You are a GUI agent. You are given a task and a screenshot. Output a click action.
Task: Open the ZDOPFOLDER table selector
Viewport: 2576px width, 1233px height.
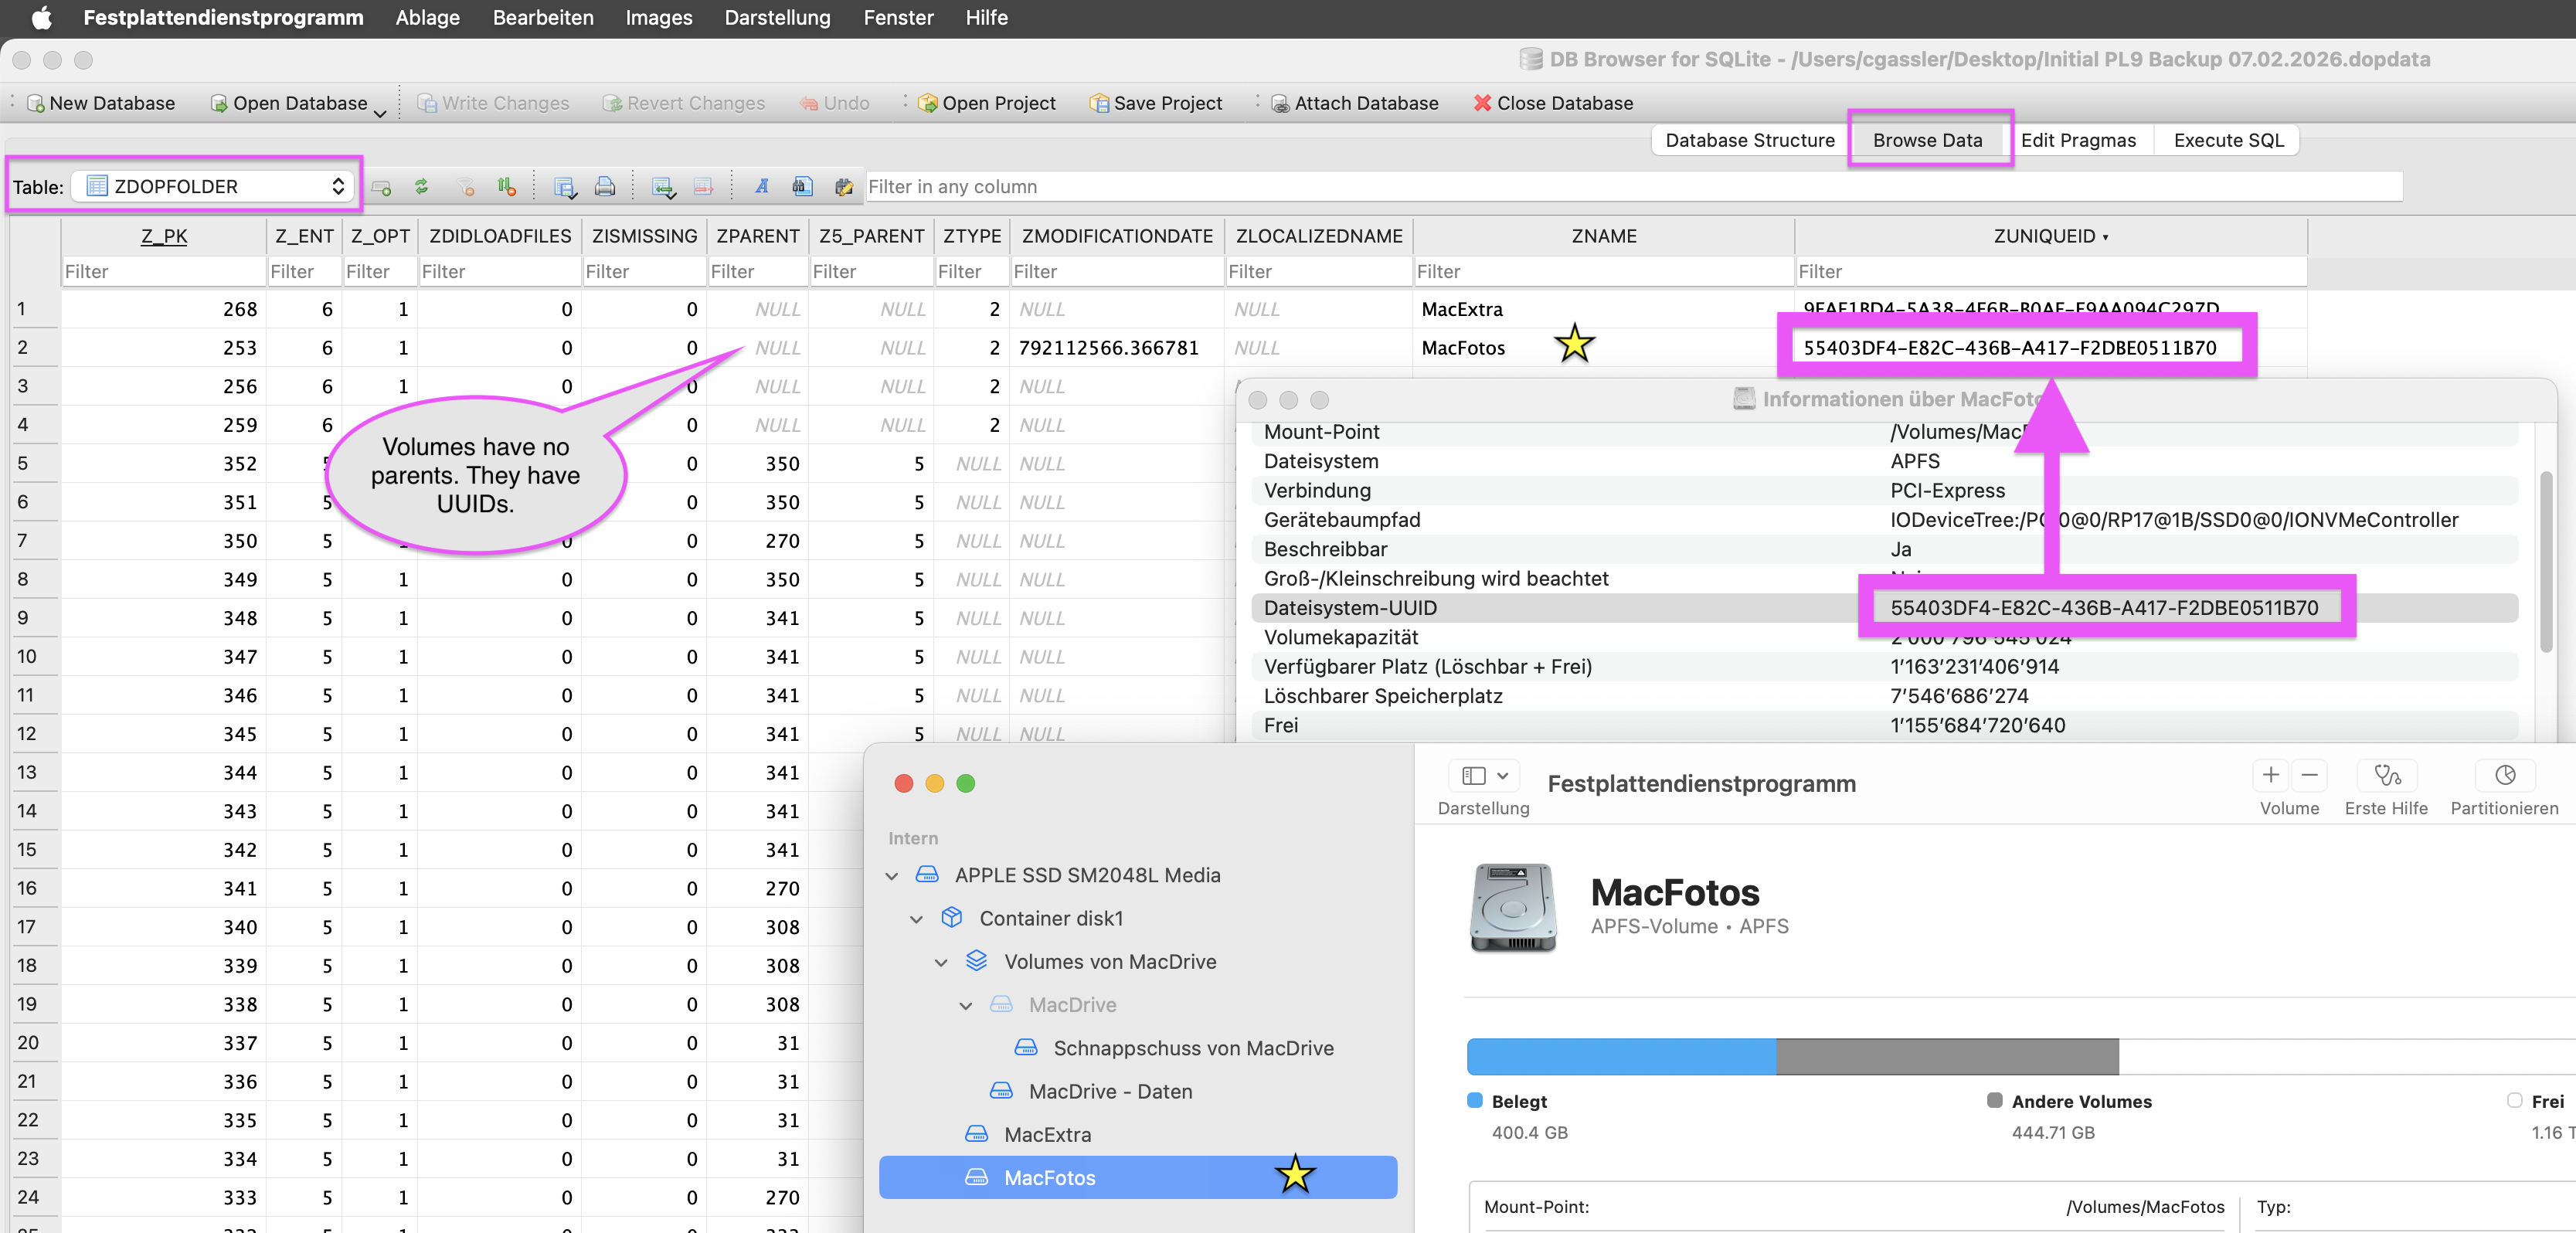tap(215, 187)
